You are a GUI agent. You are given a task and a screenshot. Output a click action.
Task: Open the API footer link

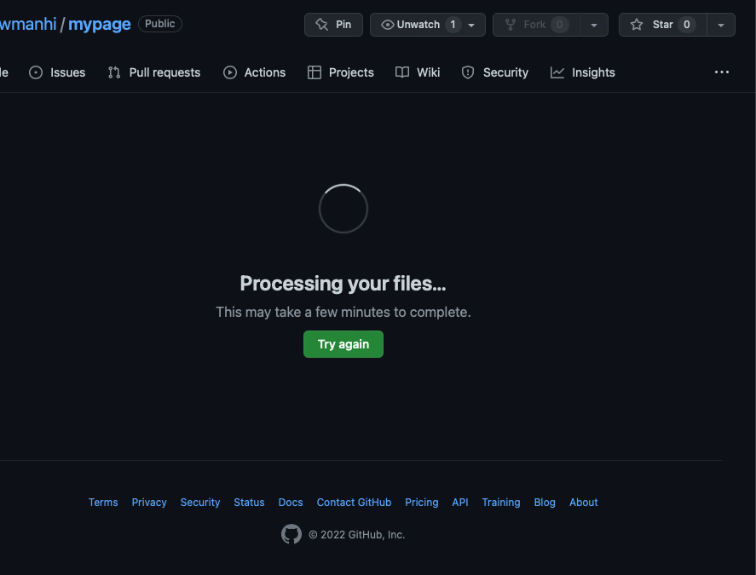[460, 503]
